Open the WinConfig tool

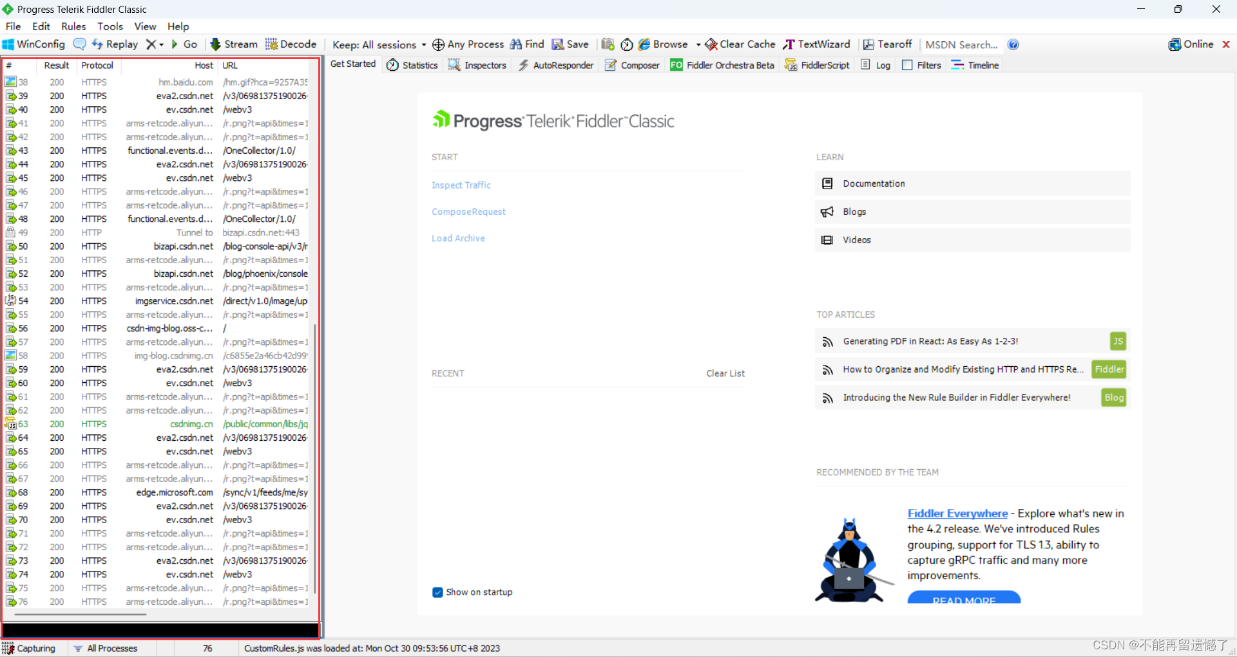(x=34, y=44)
